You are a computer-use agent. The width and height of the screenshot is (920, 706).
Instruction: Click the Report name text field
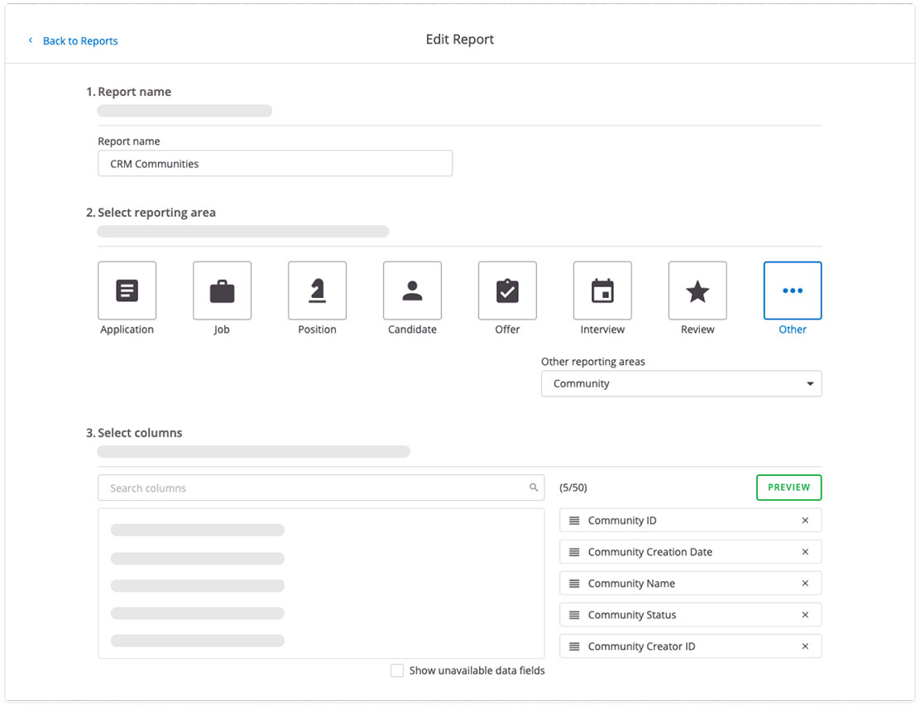coord(275,164)
